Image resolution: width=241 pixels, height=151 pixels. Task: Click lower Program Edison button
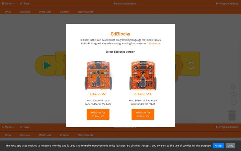click(x=227, y=127)
